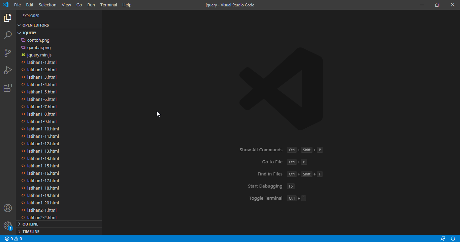This screenshot has width=460, height=242.
Task: Restore down the VS Code window
Action: click(437, 5)
